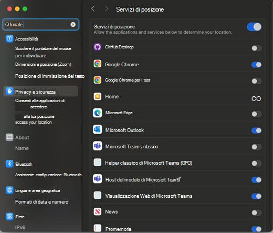
Task: Clear the search field with the X icon
Action: pyautogui.click(x=73, y=25)
